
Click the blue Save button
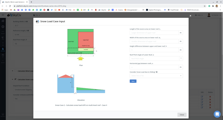pyautogui.click(x=133, y=81)
